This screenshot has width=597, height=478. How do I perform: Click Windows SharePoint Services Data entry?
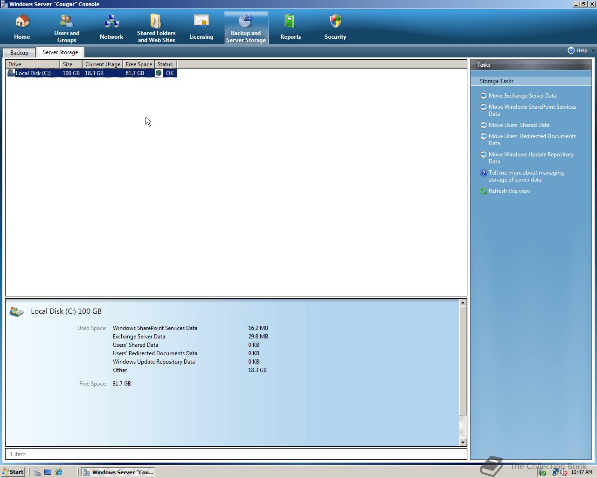pyautogui.click(x=155, y=328)
